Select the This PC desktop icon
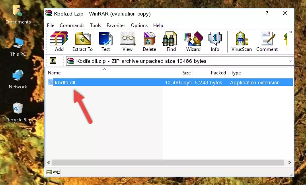The width and height of the screenshot is (306, 185). click(18, 47)
